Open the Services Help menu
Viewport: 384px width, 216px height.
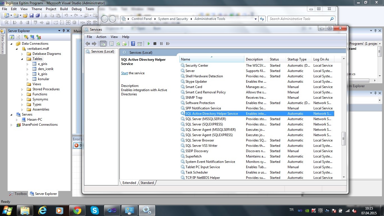126,37
